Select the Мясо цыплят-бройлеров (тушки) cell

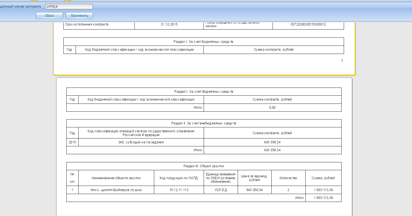tap(116, 190)
